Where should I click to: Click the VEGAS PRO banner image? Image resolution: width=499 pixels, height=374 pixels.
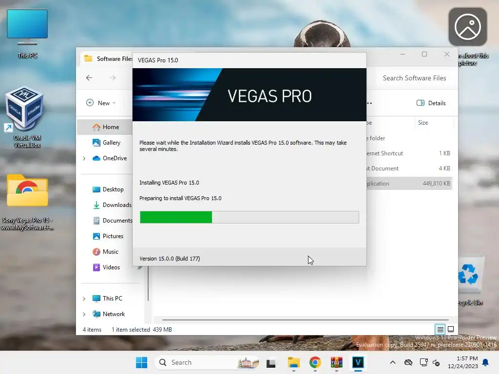click(249, 95)
